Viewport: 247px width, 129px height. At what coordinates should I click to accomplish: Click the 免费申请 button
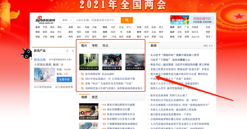click(x=64, y=79)
